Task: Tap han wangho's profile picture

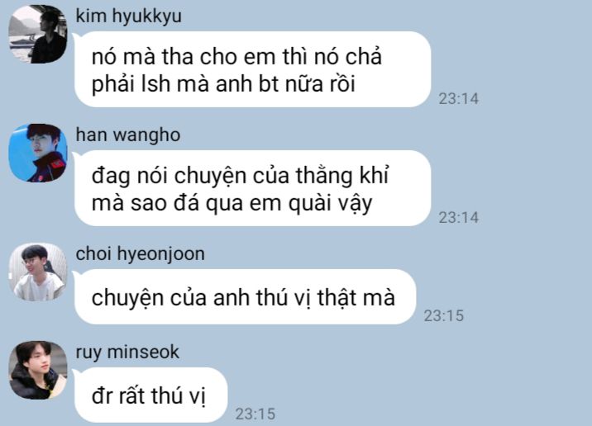Action: [x=38, y=153]
